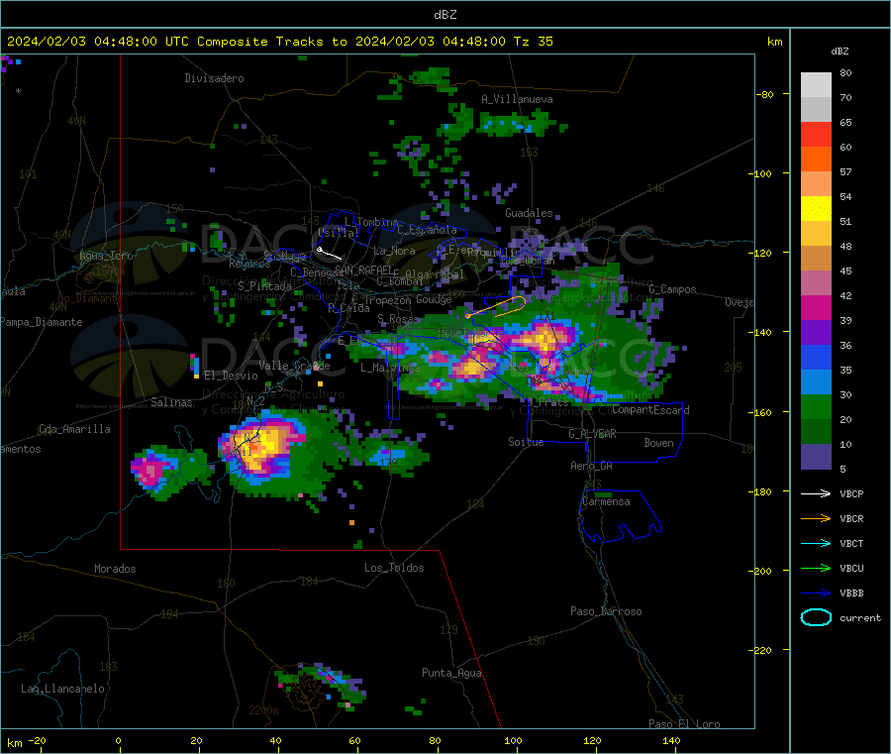This screenshot has width=891, height=754.
Task: Click the Pampa_Diamante place label
Action: (x=41, y=322)
